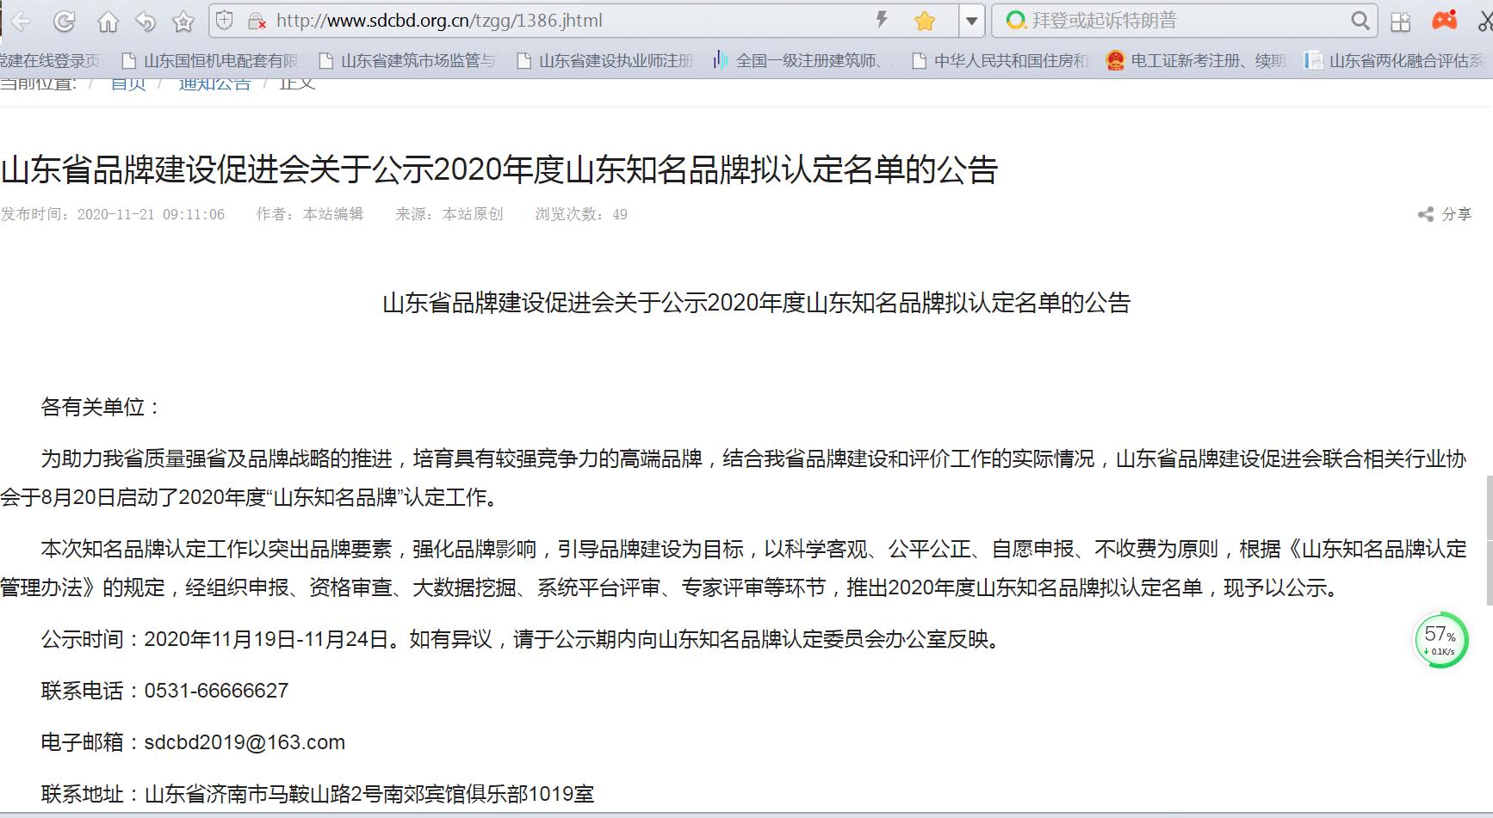Click the 首页 breadcrumb link
The image size is (1493, 818).
tap(128, 83)
